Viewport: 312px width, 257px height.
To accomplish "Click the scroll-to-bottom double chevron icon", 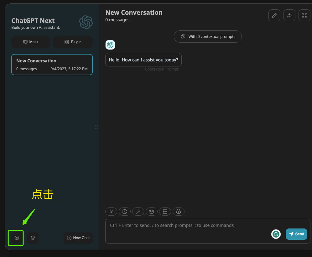I will tap(111, 212).
